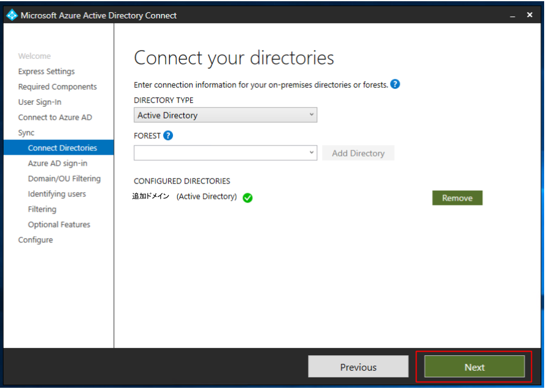Click the green checkmark status icon
Viewport: 546px width, 389px height.
click(248, 198)
